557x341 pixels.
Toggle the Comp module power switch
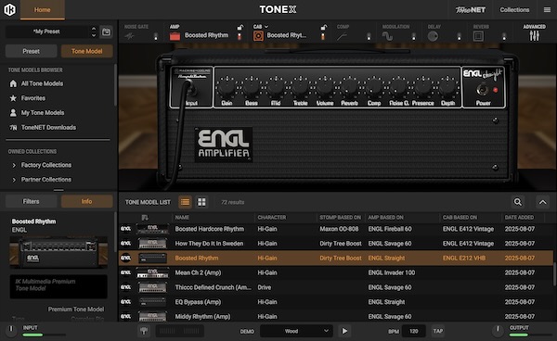(369, 36)
